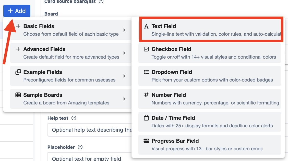Click the Dropdown Field list icon
This screenshot has width=288, height=161.
tap(146, 72)
